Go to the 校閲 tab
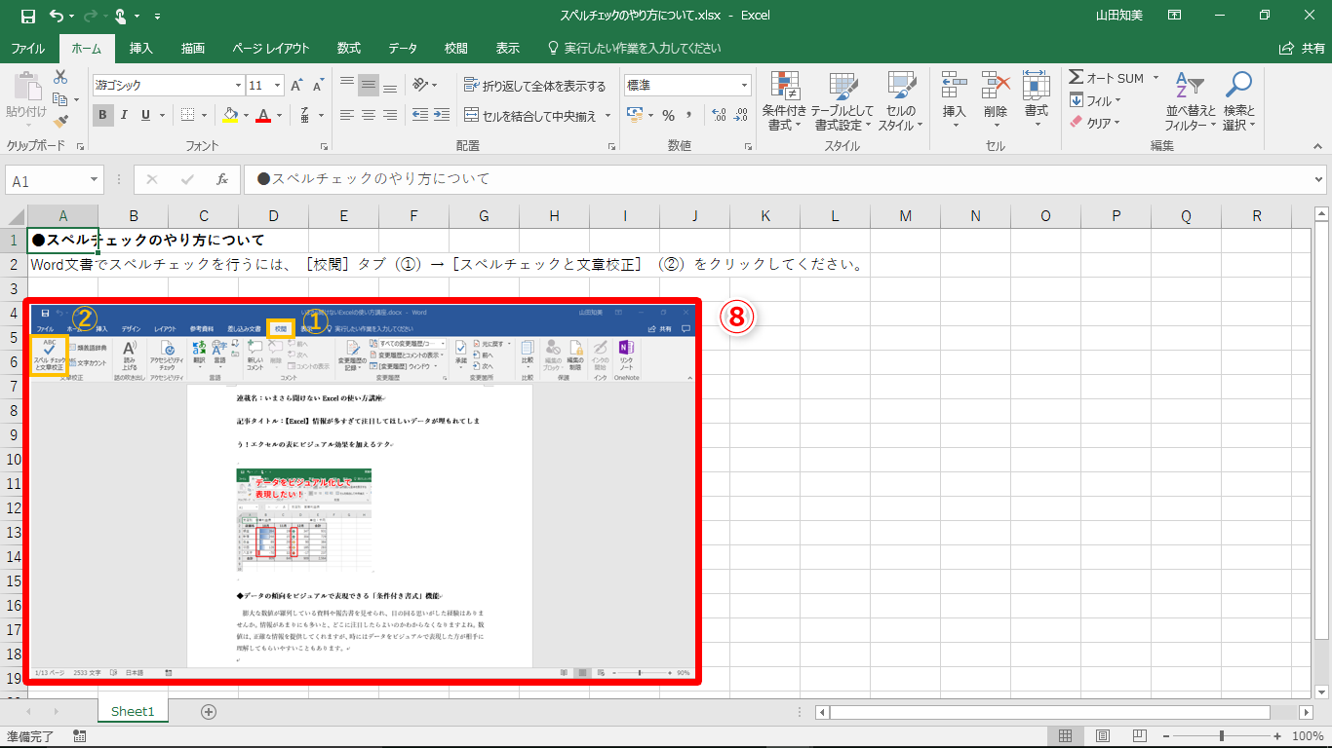Image resolution: width=1332 pixels, height=748 pixels. 455,48
